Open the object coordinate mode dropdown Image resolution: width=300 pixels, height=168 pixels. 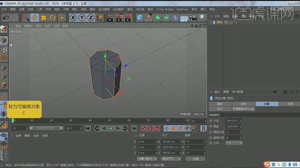[x=147, y=159]
